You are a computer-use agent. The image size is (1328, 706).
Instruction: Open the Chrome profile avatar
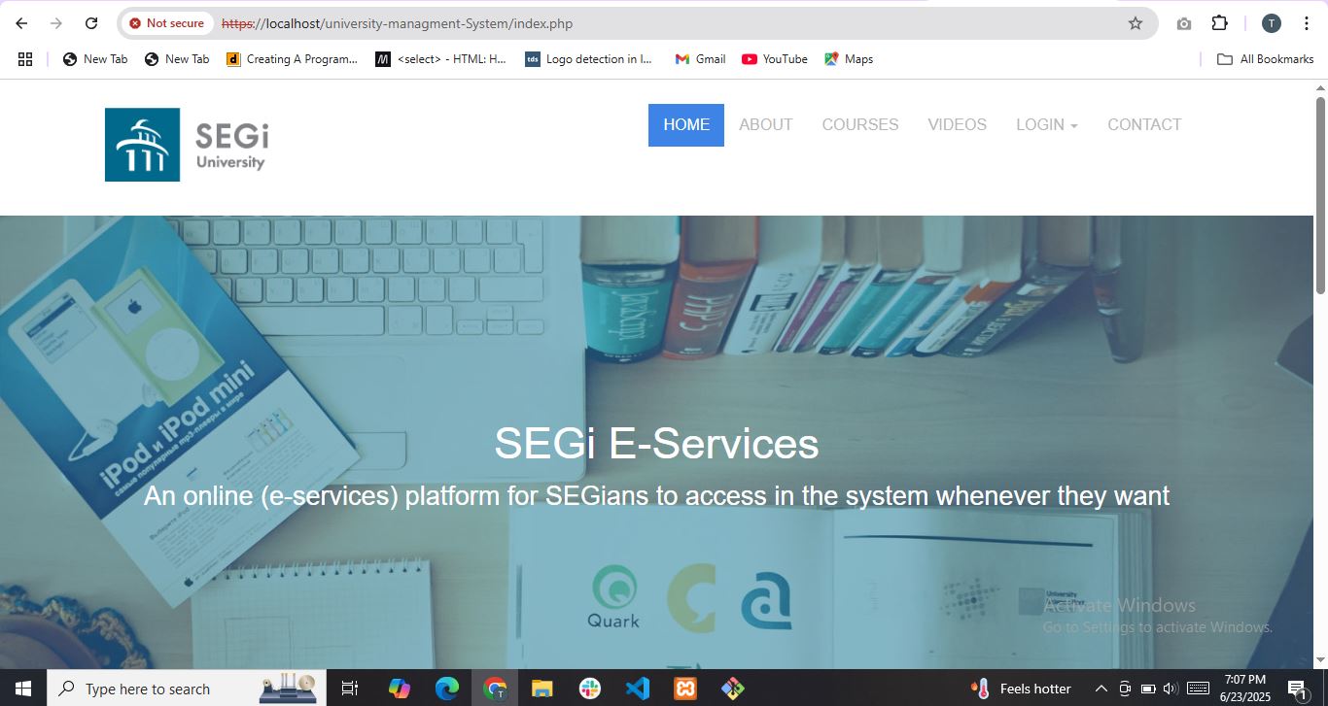click(1271, 23)
